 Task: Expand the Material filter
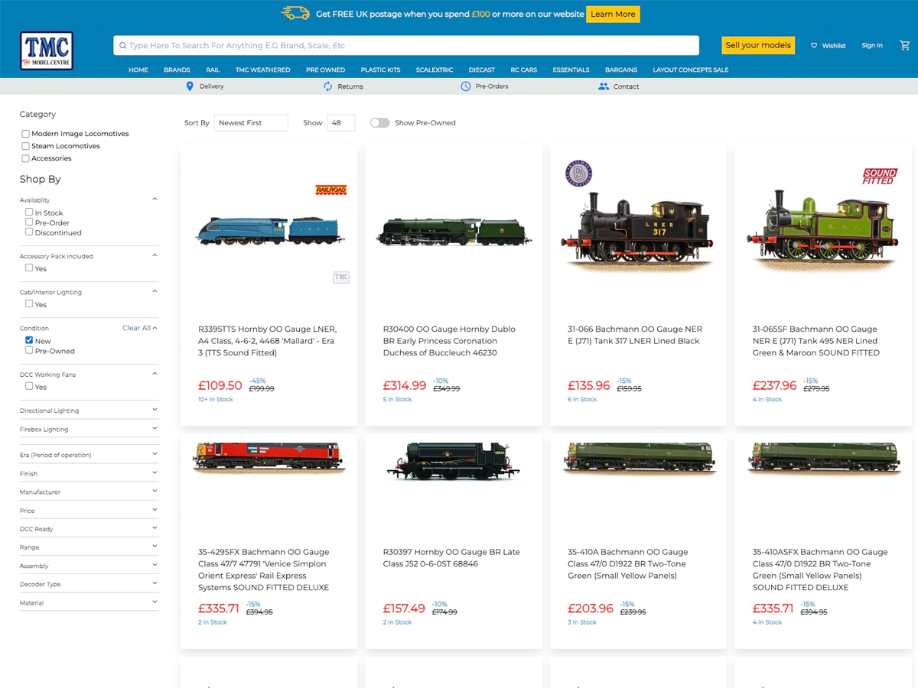pyautogui.click(x=89, y=602)
